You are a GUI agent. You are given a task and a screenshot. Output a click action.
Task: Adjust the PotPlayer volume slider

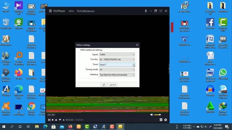157,115
